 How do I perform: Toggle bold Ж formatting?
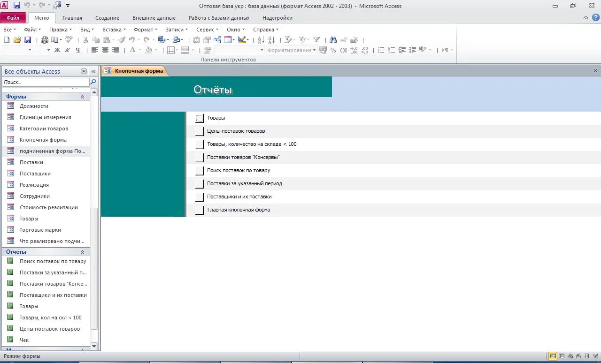(x=57, y=50)
